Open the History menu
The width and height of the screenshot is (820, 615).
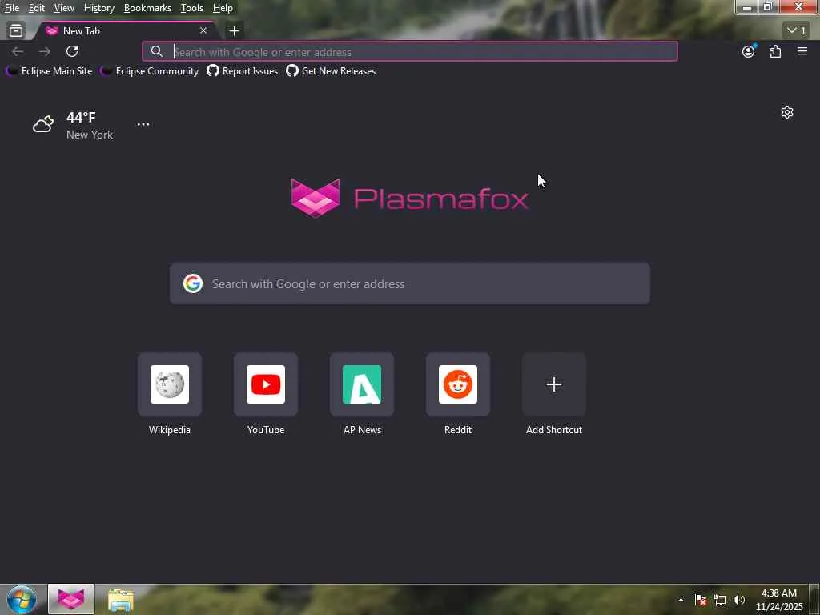click(98, 8)
